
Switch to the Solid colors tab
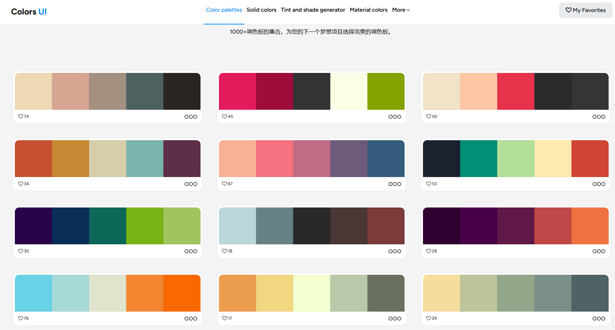coord(261,10)
